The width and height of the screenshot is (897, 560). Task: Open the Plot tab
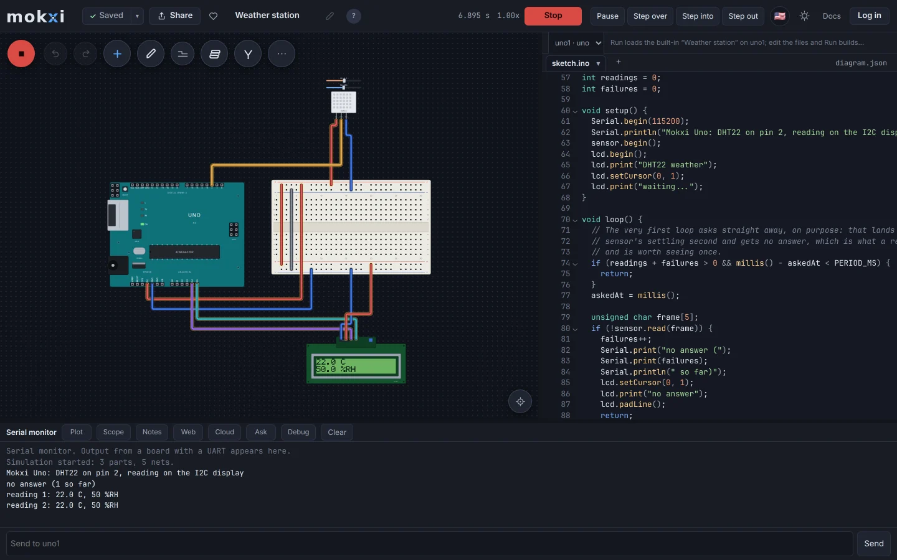point(77,432)
